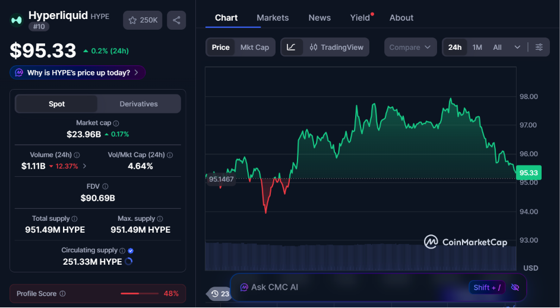Select the 24h time range

click(x=455, y=47)
